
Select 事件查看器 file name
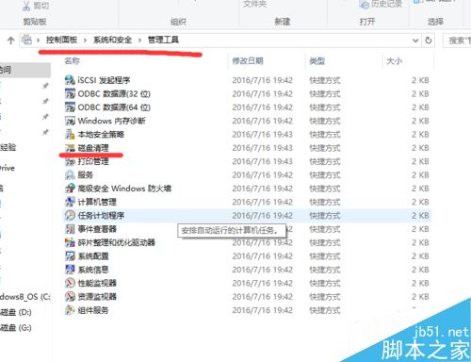[97, 229]
